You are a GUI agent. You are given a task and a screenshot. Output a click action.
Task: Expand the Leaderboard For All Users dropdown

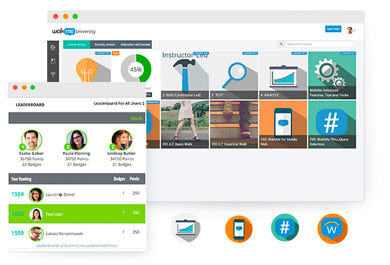coord(119,104)
